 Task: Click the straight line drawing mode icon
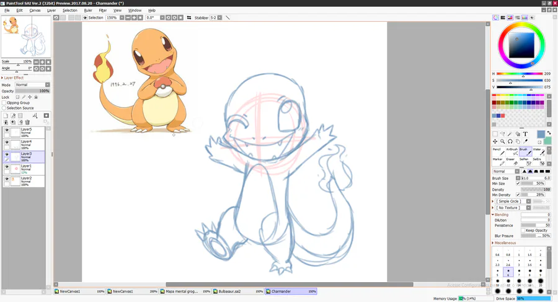[x=228, y=17]
